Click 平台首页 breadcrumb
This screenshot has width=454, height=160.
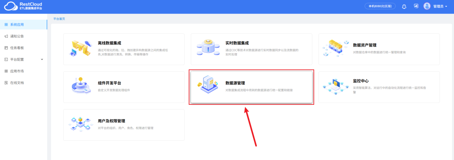(59, 19)
